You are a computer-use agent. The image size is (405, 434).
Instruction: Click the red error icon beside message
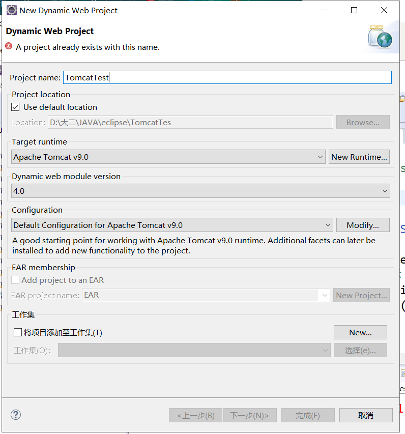pos(9,46)
